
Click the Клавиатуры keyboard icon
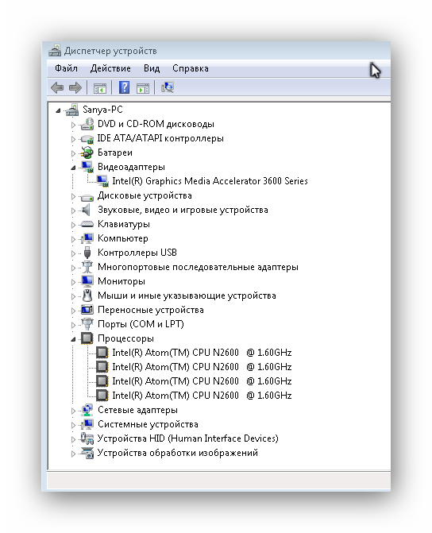[x=87, y=224]
